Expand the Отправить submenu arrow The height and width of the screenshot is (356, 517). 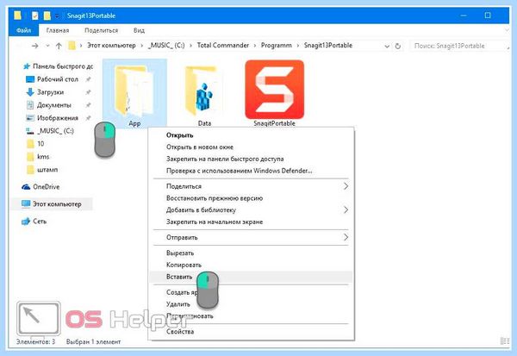[346, 237]
